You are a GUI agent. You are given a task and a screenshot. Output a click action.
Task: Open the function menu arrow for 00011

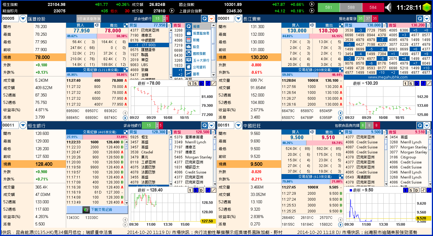(211, 125)
